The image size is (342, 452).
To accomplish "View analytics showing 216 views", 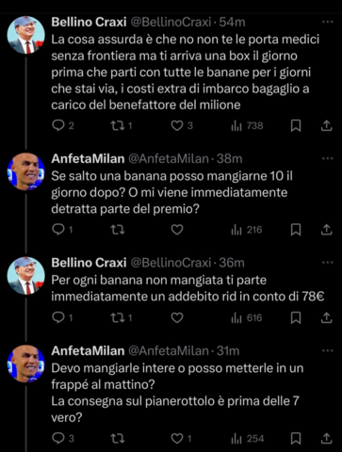I will click(x=247, y=230).
